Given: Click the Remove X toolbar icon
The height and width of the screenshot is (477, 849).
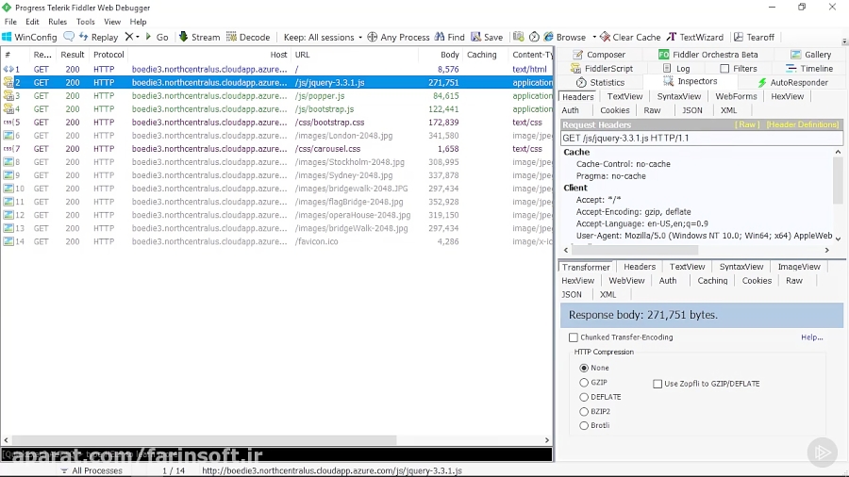Looking at the screenshot, I should [129, 37].
